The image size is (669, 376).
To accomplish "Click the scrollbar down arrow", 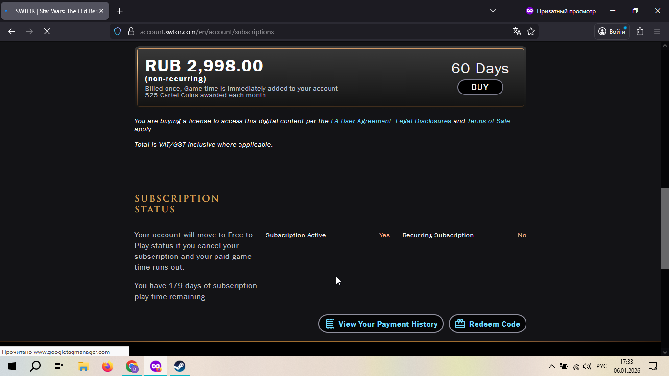I will tap(665, 352).
